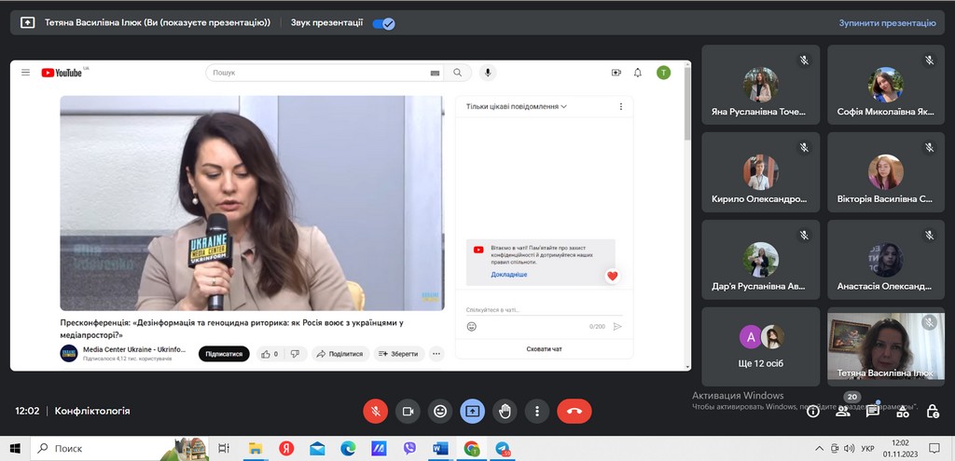955x461 pixels.
Task: Leave the call with the red hang-up button
Action: 574,411
